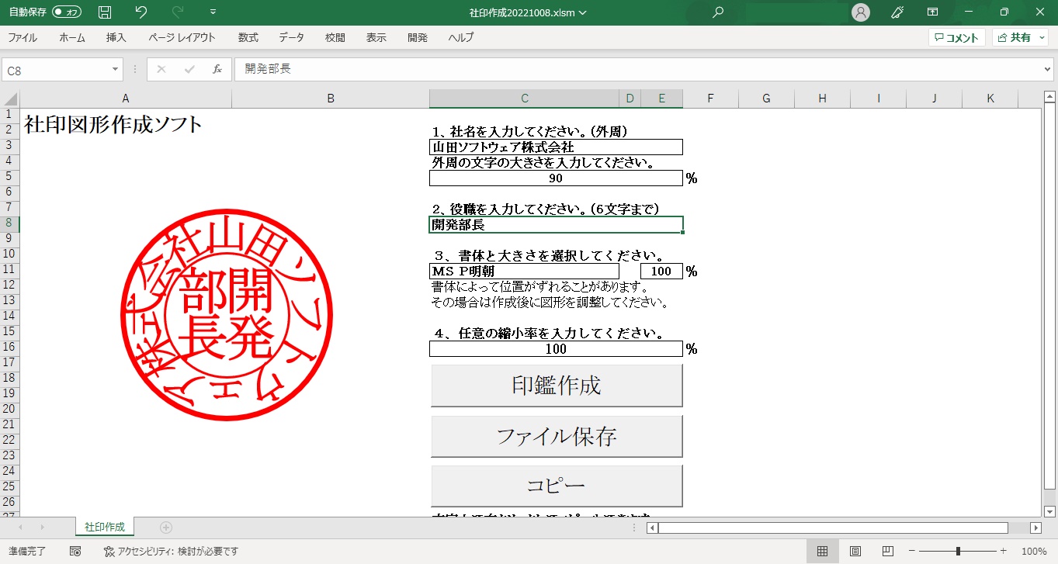Screen dimensions: 1058x564
Task: Click the search magnifier icon
Action: tap(718, 12)
